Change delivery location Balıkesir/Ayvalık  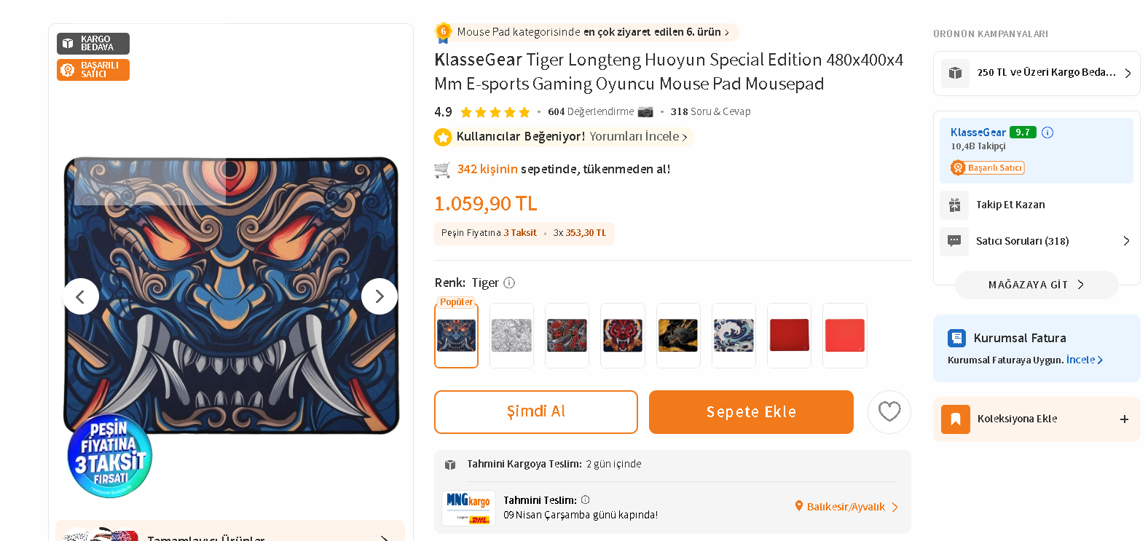(846, 507)
